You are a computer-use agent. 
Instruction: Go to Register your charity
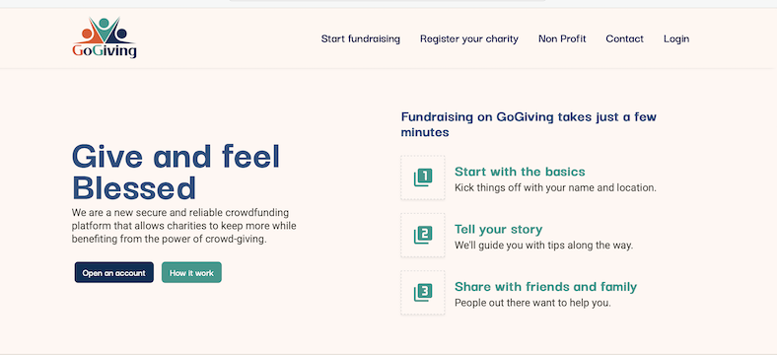(x=469, y=38)
